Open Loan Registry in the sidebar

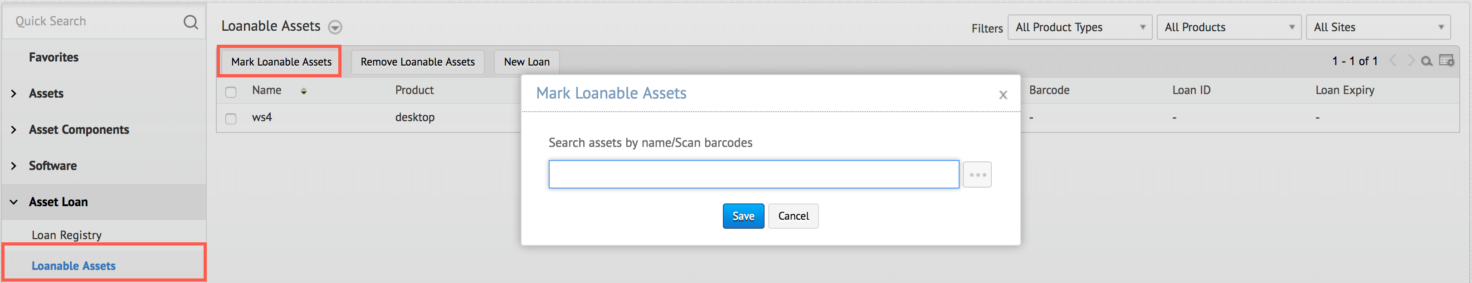(66, 235)
